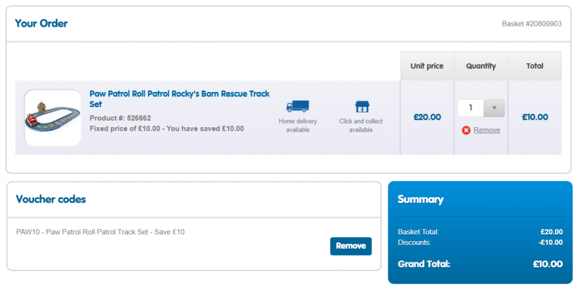The width and height of the screenshot is (577, 293).
Task: Click the Quantity column header
Action: (x=481, y=66)
